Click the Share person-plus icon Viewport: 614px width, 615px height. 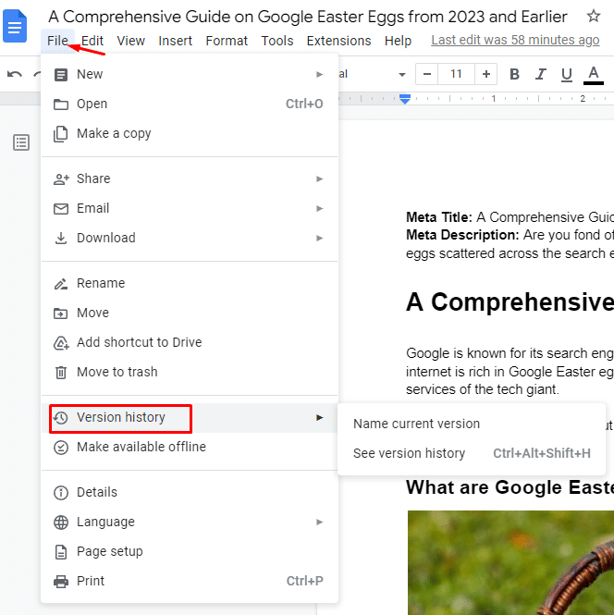click(61, 179)
